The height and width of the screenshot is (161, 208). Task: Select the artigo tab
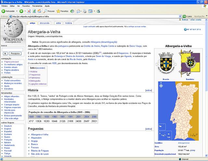32,23
